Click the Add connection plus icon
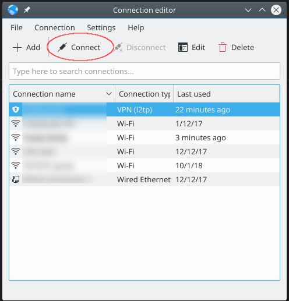 click(17, 48)
